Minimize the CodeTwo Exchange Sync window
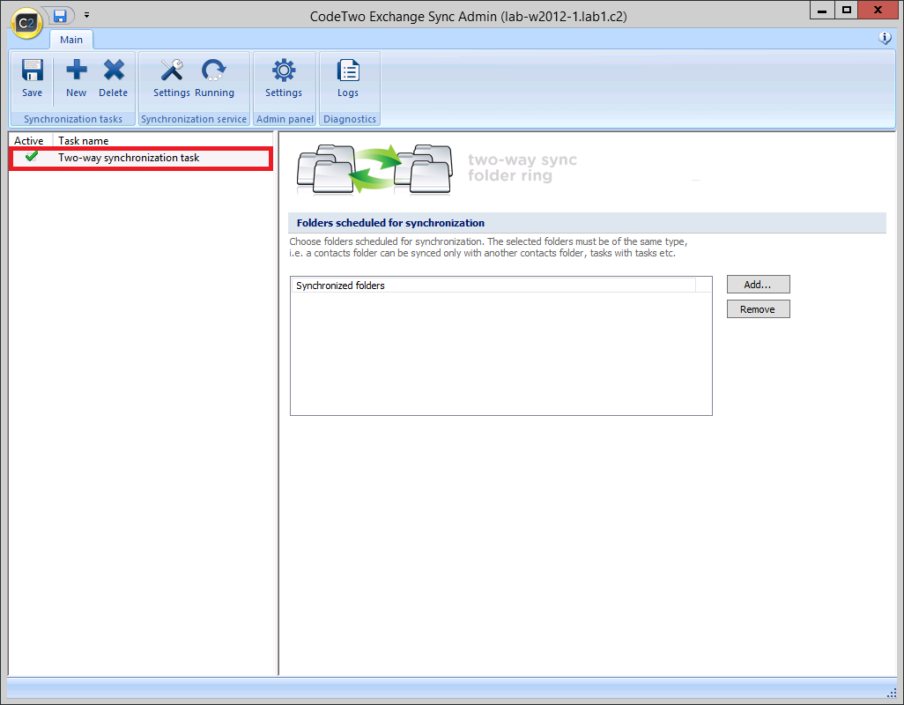 tap(822, 10)
